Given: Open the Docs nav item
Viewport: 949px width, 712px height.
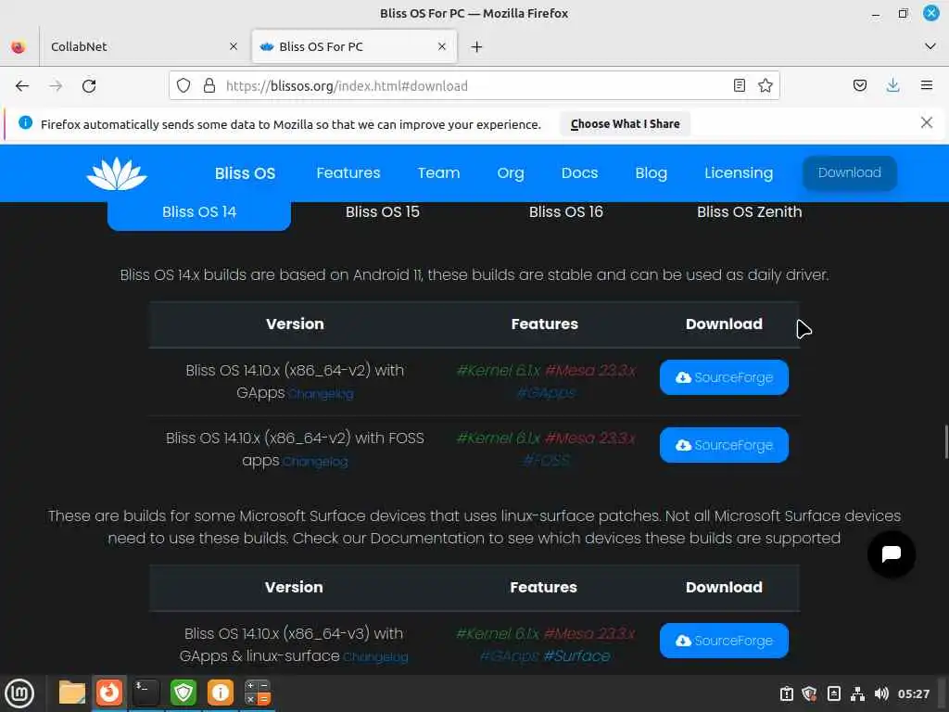Looking at the screenshot, I should pos(580,173).
